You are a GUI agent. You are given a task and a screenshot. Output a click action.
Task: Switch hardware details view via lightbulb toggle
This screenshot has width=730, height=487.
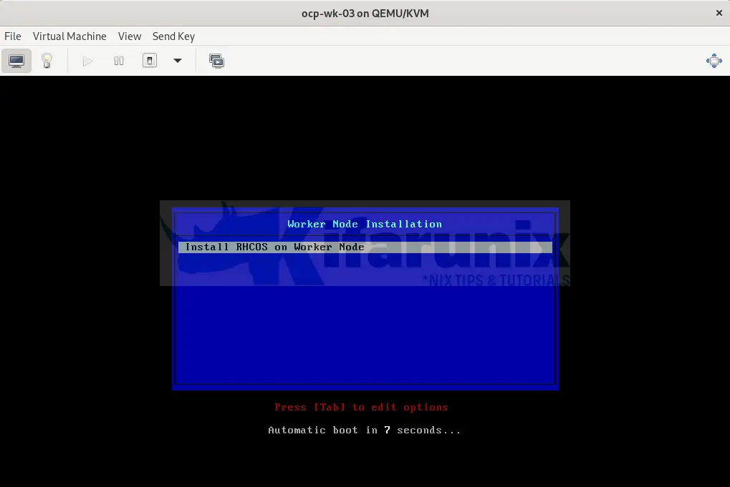point(47,60)
